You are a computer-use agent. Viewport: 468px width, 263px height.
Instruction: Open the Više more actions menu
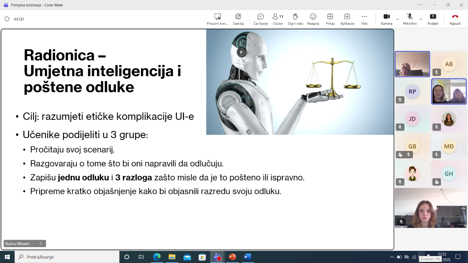364,19
